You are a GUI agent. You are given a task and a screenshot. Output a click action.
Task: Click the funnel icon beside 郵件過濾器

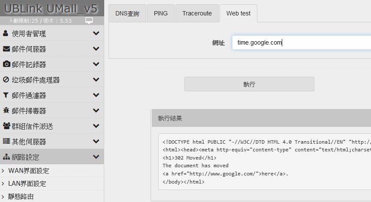tap(6, 95)
